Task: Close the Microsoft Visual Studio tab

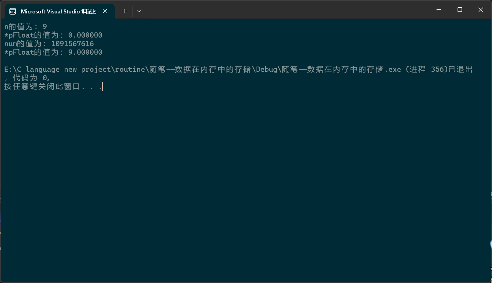Action: click(x=105, y=11)
